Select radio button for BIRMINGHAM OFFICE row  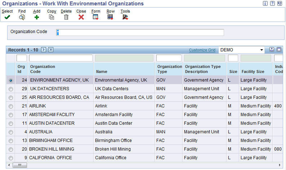pyautogui.click(x=11, y=141)
